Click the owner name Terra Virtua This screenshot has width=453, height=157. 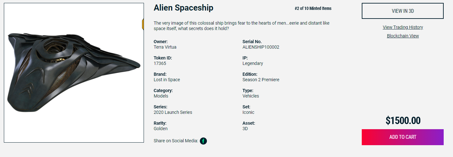[165, 47]
